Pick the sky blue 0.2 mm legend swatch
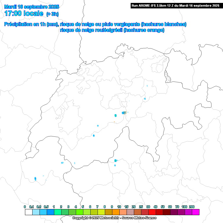Image resolution: width=223 pixels, height=223 pixels. tap(43, 212)
